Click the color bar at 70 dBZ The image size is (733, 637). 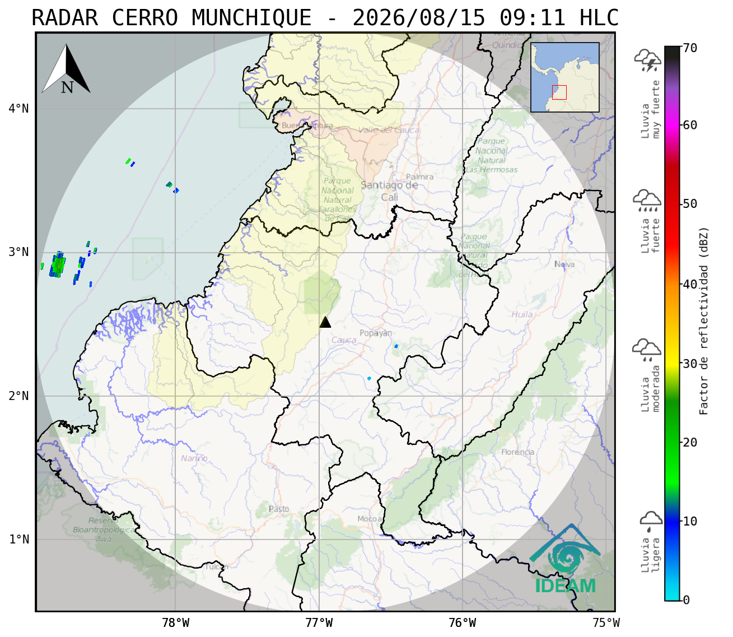pos(672,48)
